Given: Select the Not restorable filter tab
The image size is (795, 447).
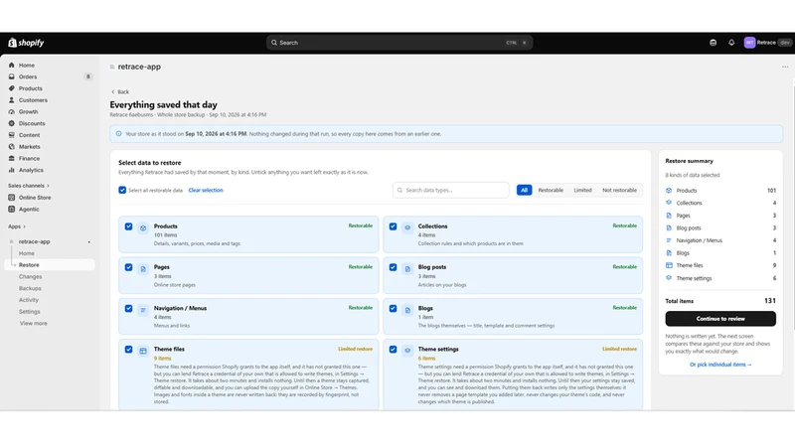Looking at the screenshot, I should click(x=619, y=190).
